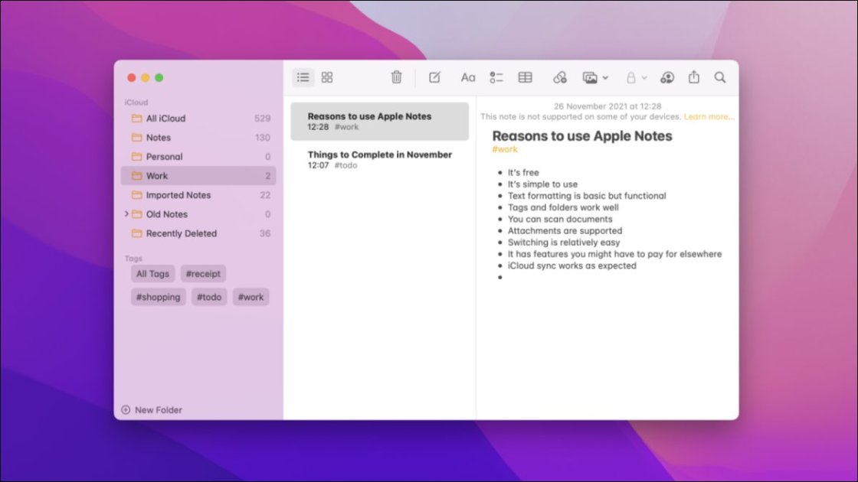Search notes with magnifier icon
The image size is (858, 482).
720,77
